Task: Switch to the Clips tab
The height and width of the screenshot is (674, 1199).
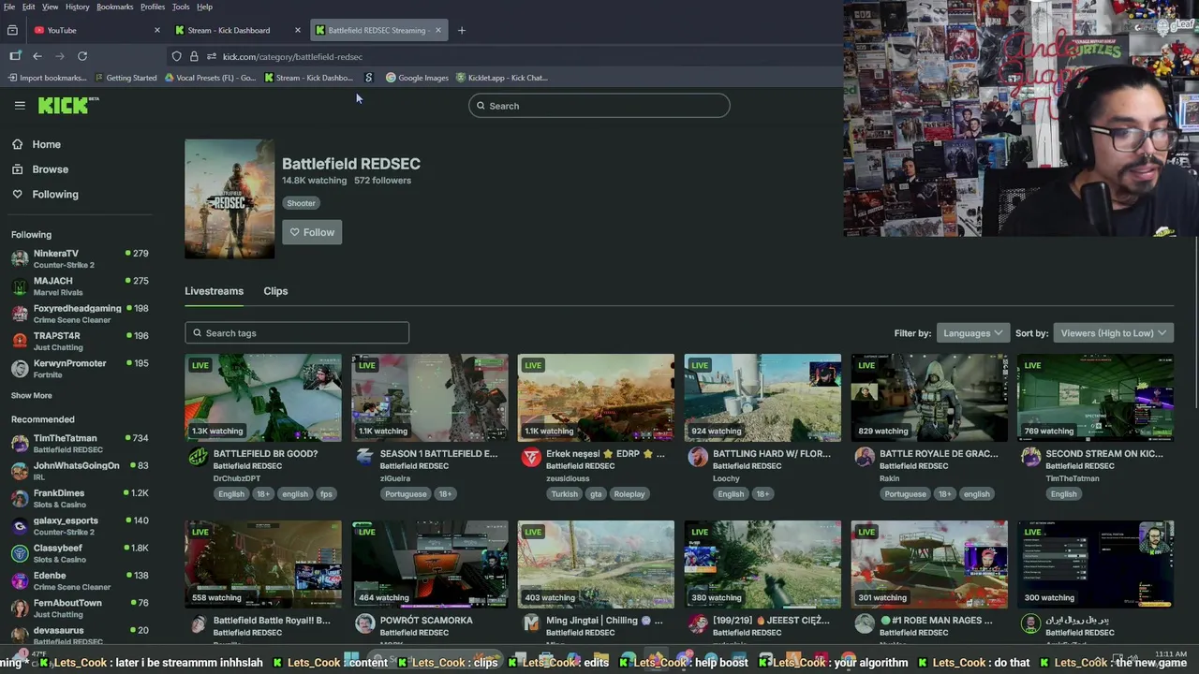Action: click(x=275, y=290)
